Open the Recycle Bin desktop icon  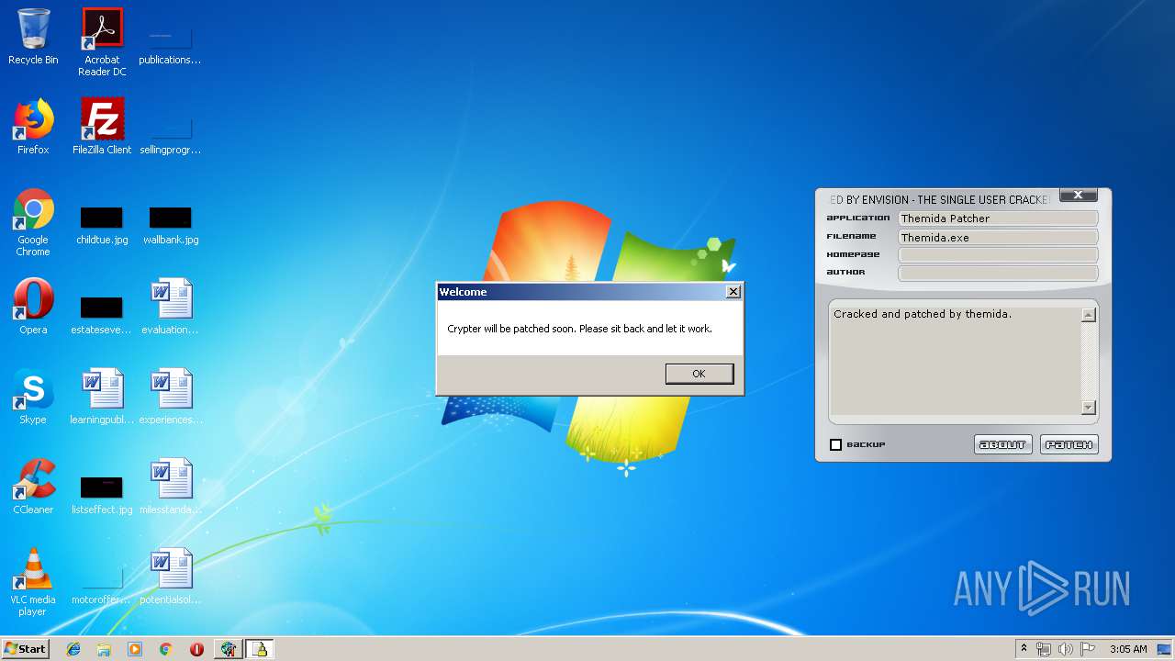point(33,37)
